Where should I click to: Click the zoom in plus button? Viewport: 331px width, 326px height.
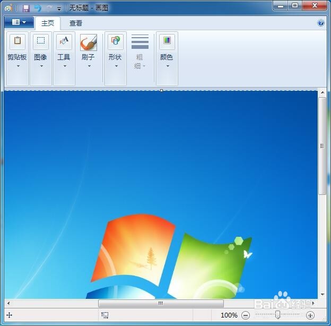tap(310, 315)
